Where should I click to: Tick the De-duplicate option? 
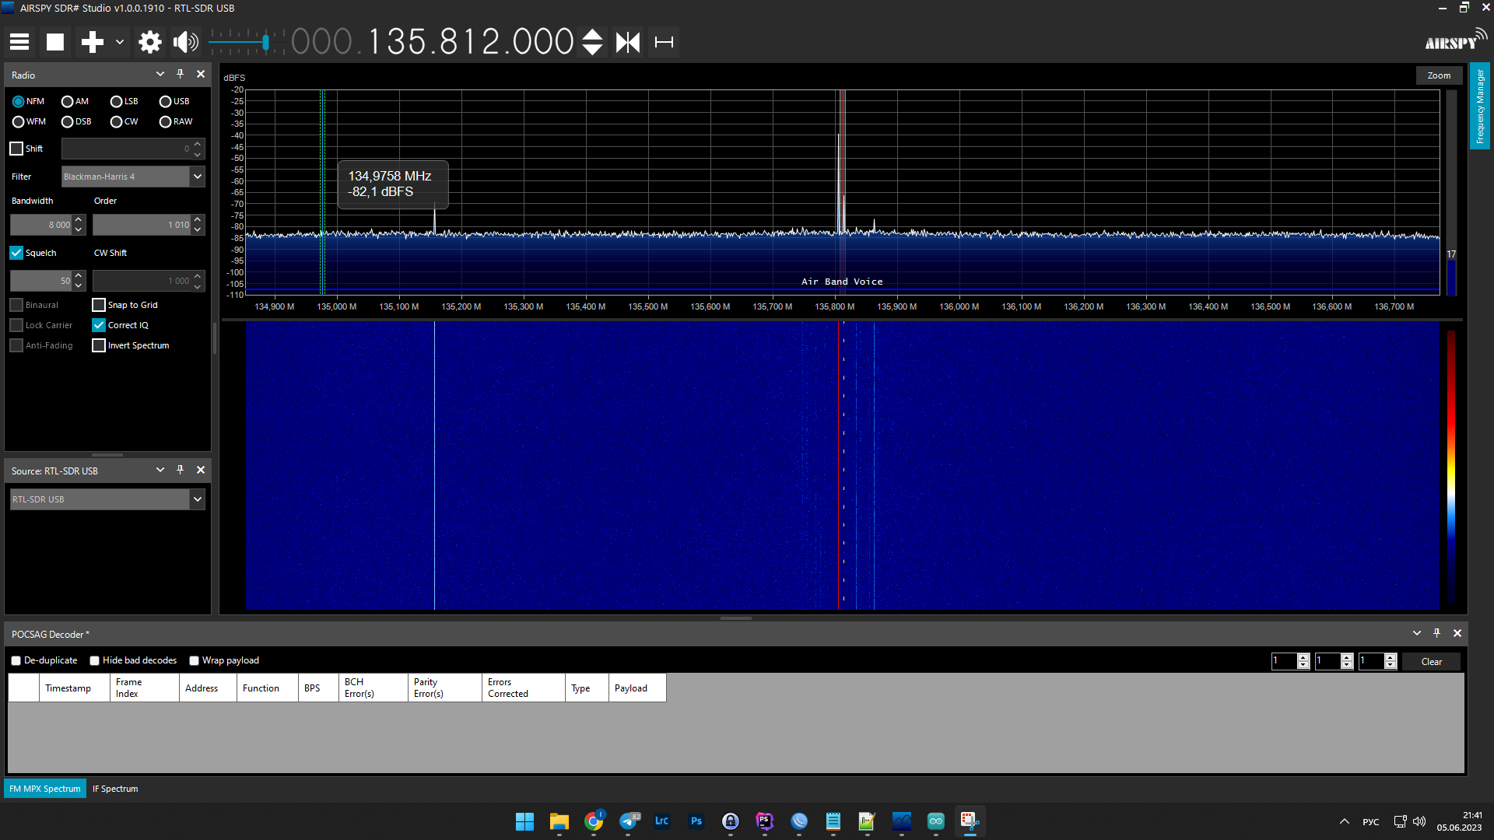(16, 661)
